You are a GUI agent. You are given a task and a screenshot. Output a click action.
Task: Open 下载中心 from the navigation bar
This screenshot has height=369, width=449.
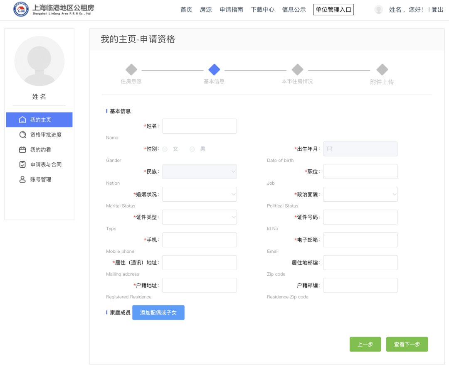click(x=263, y=10)
